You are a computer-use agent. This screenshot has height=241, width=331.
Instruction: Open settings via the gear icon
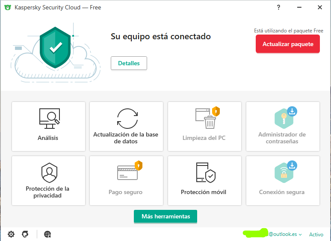click(x=11, y=234)
